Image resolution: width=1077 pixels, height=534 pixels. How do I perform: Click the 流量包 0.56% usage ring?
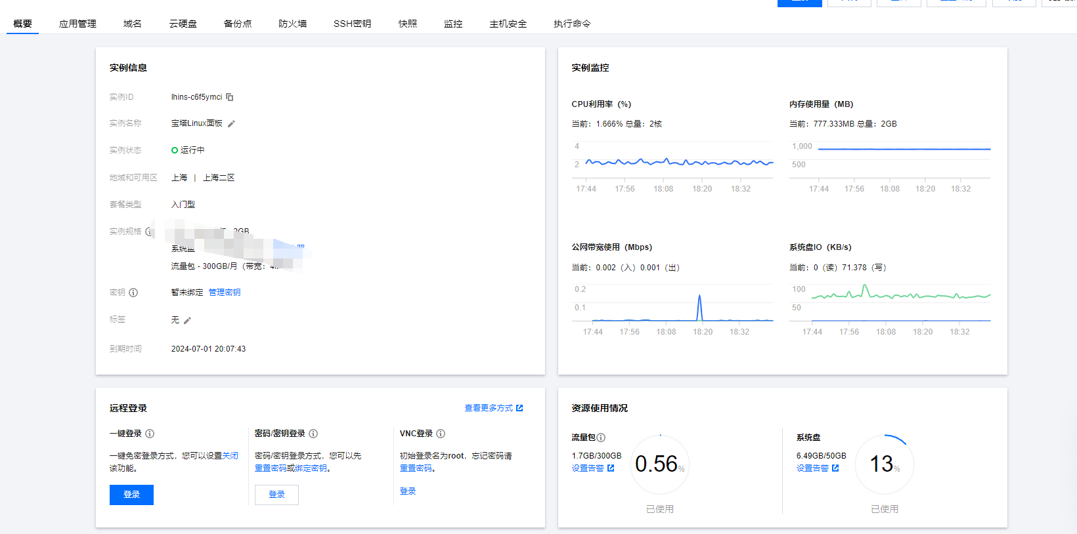point(660,464)
